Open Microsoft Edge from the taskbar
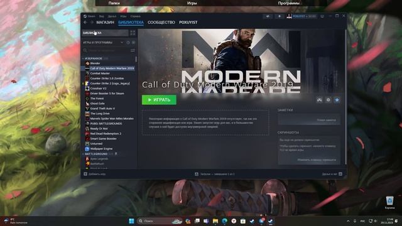The height and width of the screenshot is (226, 402). point(225,221)
